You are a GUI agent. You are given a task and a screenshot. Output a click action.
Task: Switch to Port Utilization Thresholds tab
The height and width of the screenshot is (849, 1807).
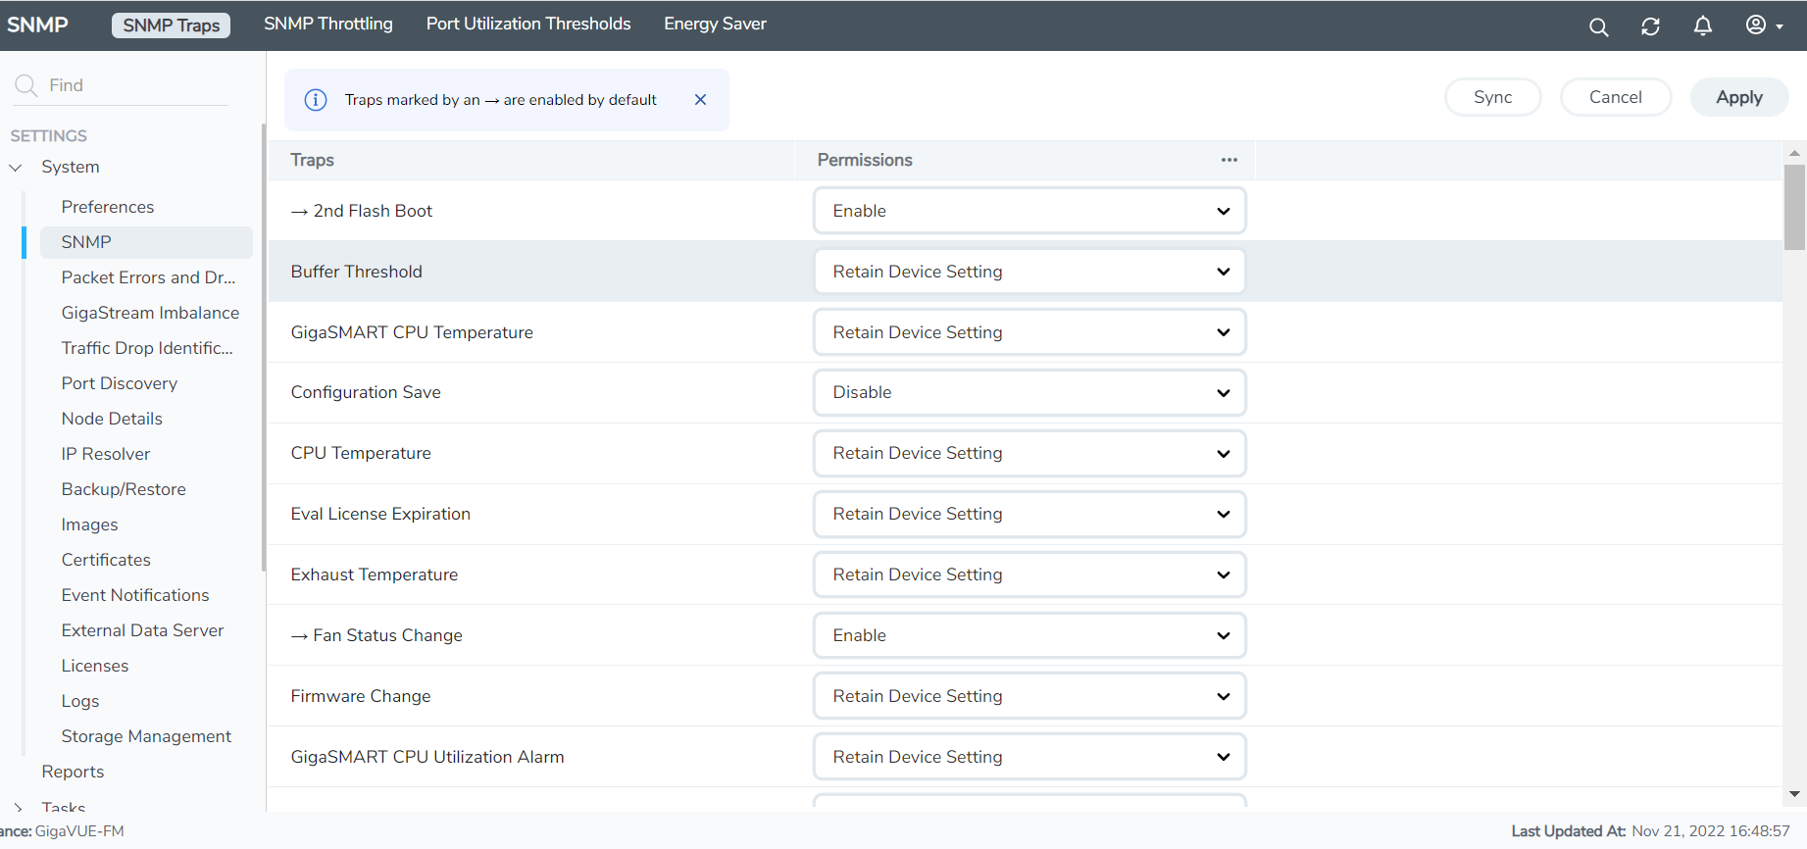527,25
